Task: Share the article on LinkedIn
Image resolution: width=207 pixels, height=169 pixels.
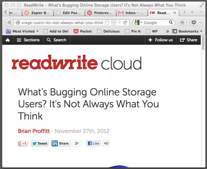Action: point(61,143)
